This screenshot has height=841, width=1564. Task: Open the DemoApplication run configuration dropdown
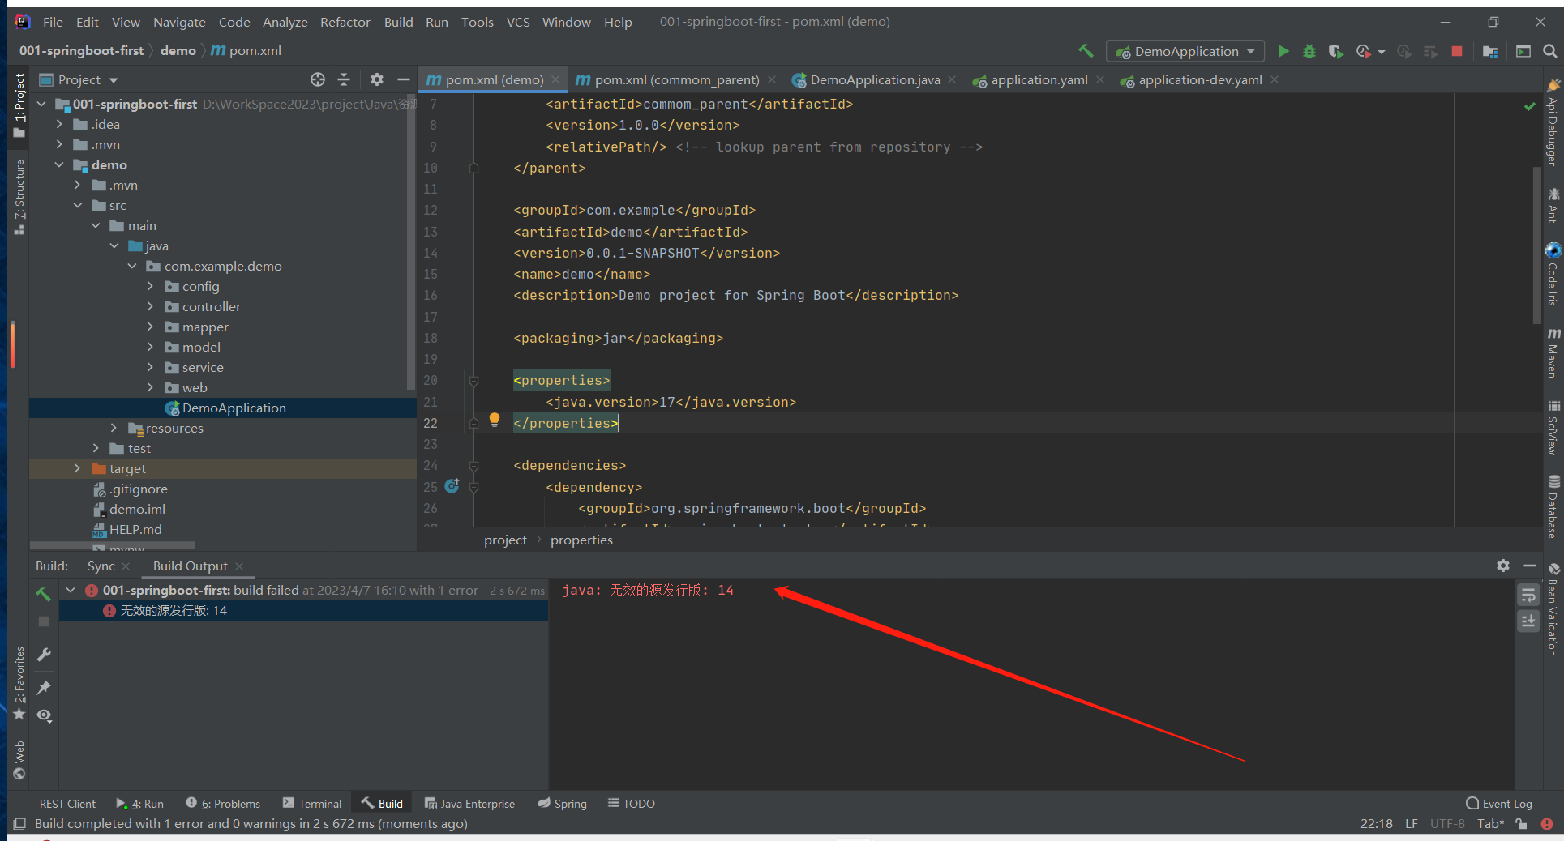(1185, 51)
